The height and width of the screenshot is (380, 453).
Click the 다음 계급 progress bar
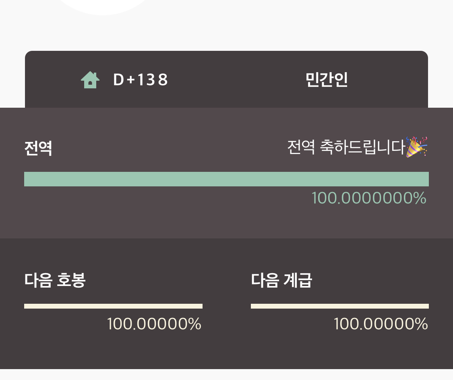point(339,306)
